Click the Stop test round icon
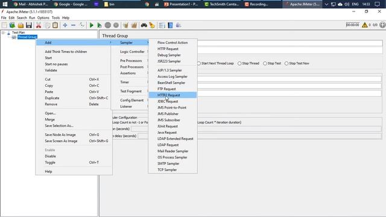 click(x=108, y=25)
